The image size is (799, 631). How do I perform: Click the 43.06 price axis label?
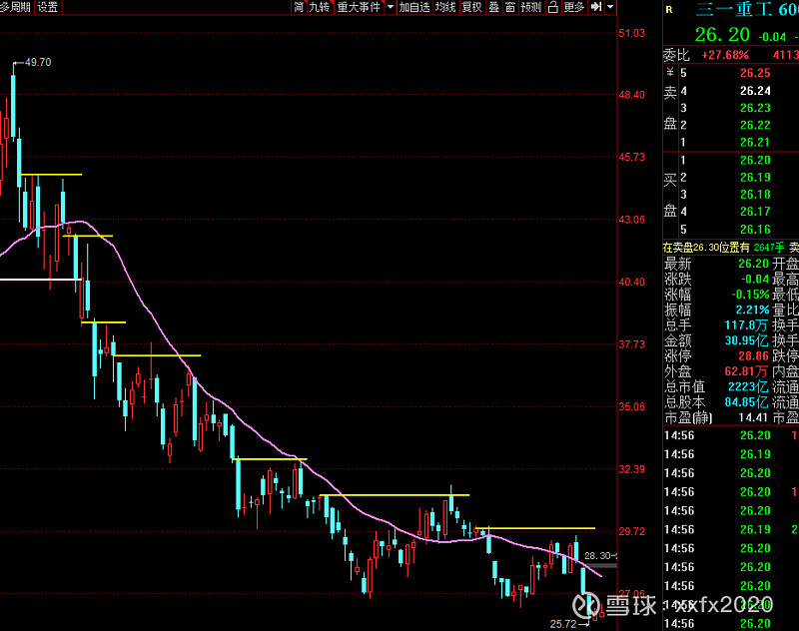(632, 220)
